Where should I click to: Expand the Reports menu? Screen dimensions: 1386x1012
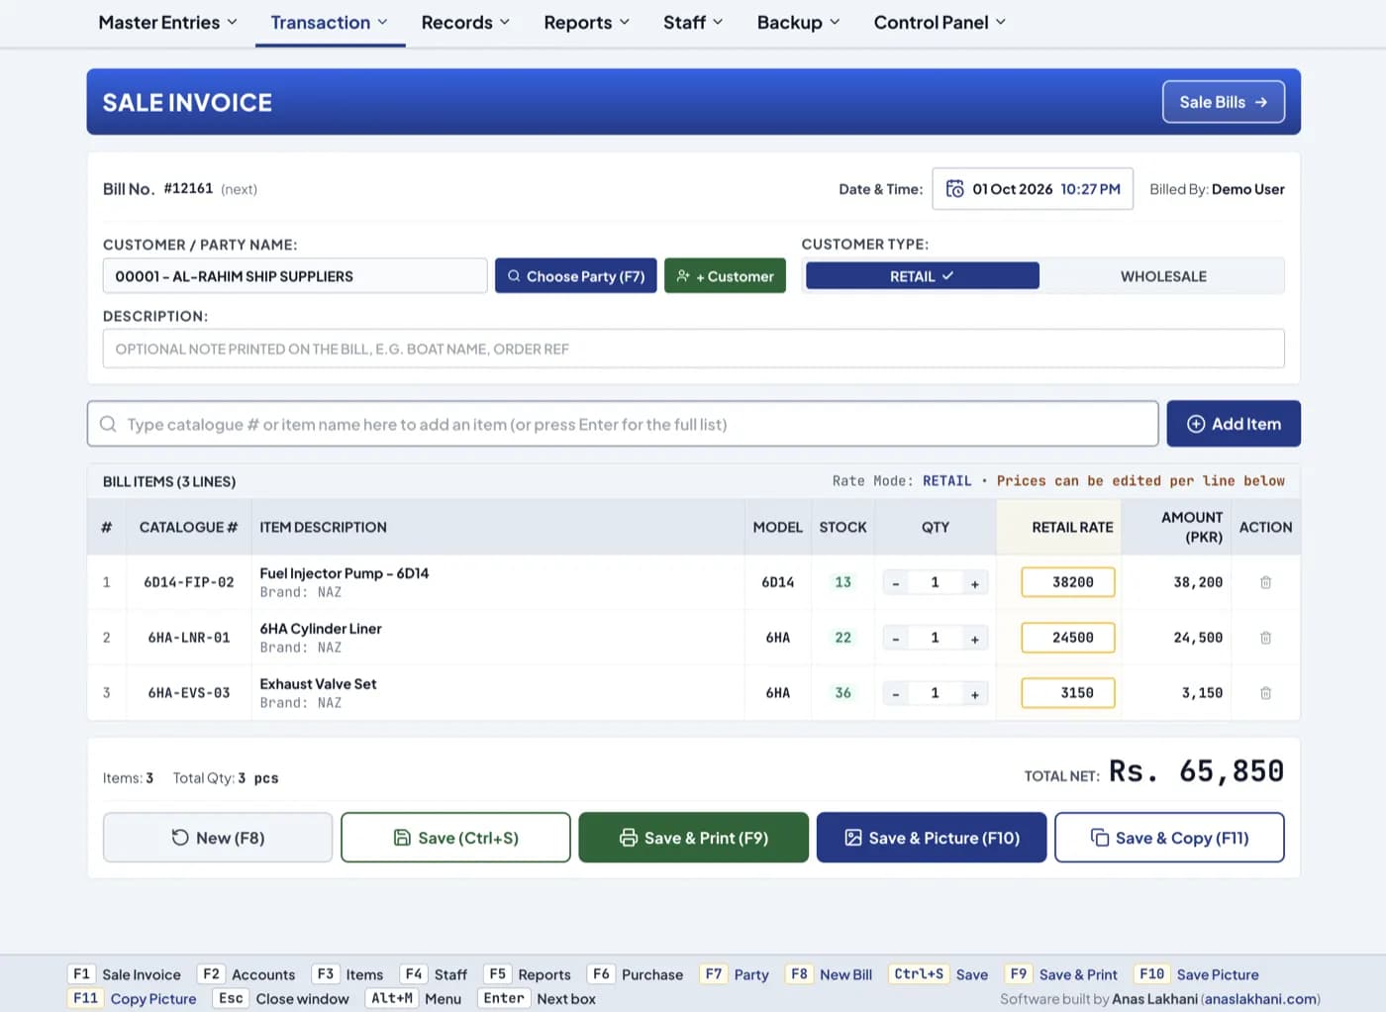[587, 23]
